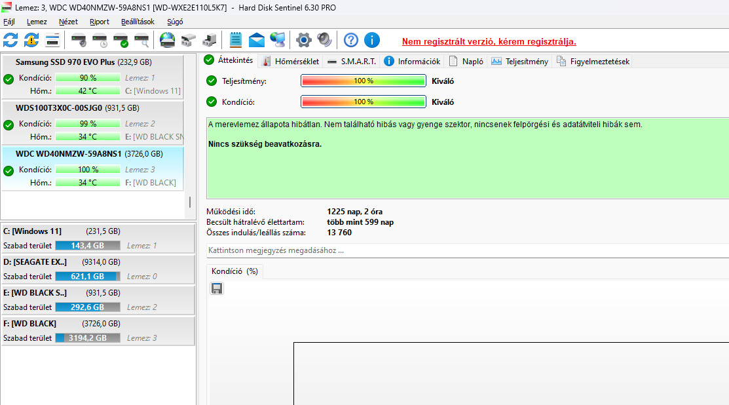The height and width of the screenshot is (405, 729).
Task: Click the Teljesítmény 100 % progress bar
Action: (363, 81)
